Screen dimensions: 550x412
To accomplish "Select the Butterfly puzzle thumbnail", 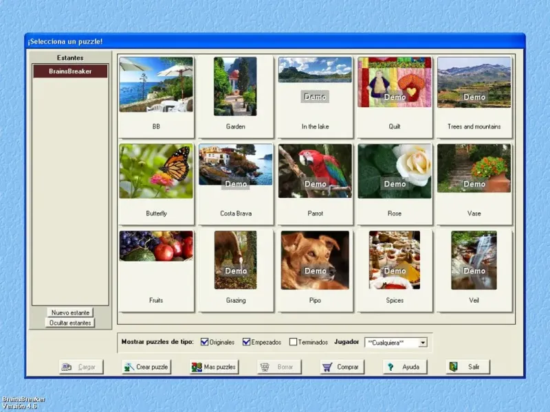I will click(156, 171).
